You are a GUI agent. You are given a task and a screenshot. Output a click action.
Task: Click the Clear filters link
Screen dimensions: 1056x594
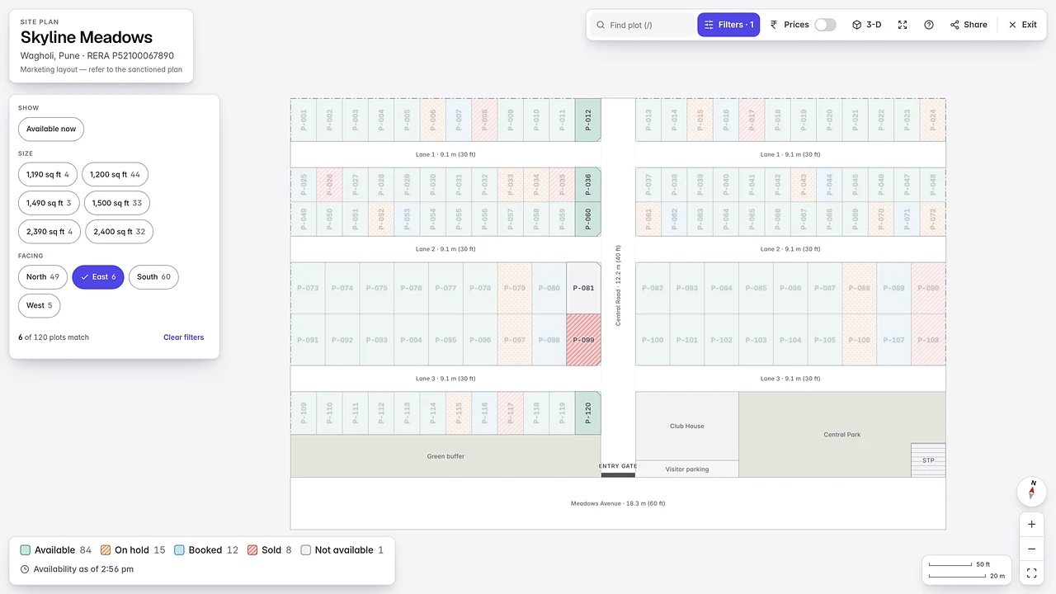(x=183, y=337)
